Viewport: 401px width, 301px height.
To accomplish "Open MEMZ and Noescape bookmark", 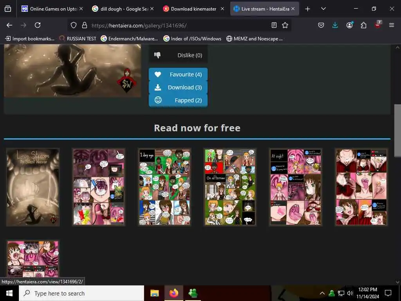I will tap(255, 39).
